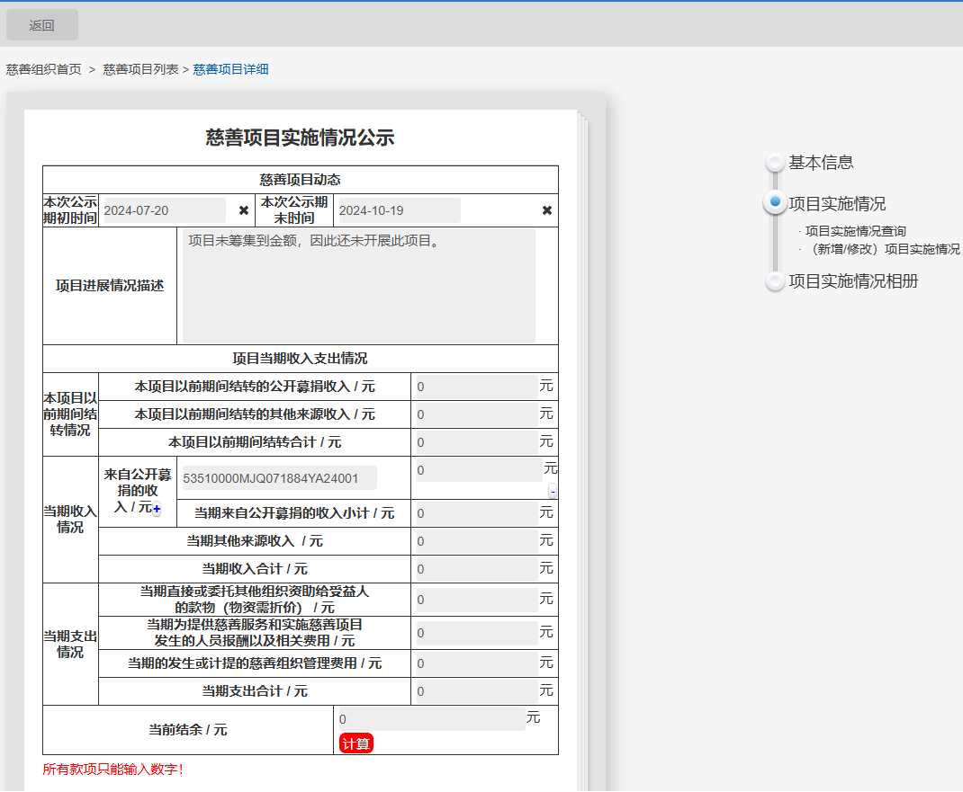This screenshot has width=963, height=792.
Task: Focus the 当期支出合计 amount field
Action: (476, 691)
